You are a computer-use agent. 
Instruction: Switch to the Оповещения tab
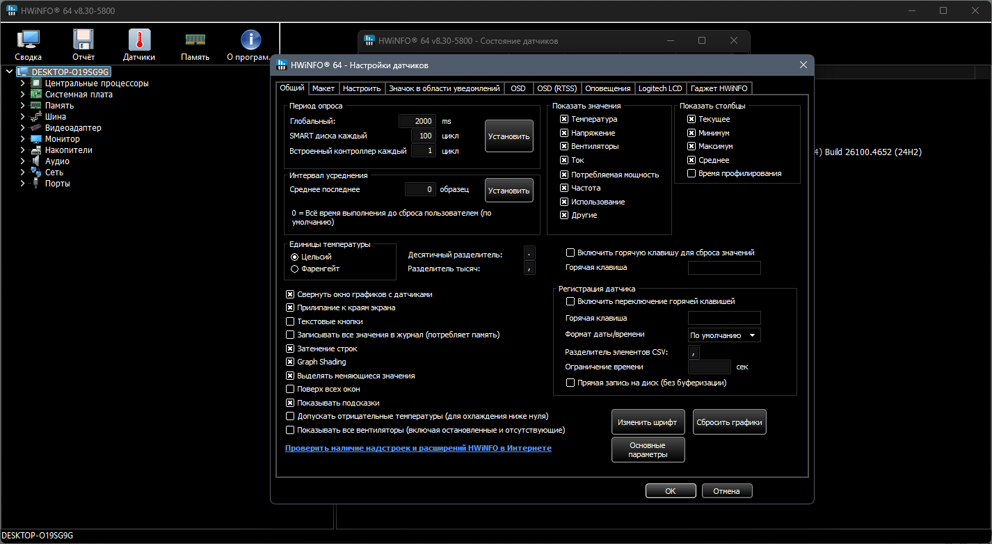tap(608, 88)
